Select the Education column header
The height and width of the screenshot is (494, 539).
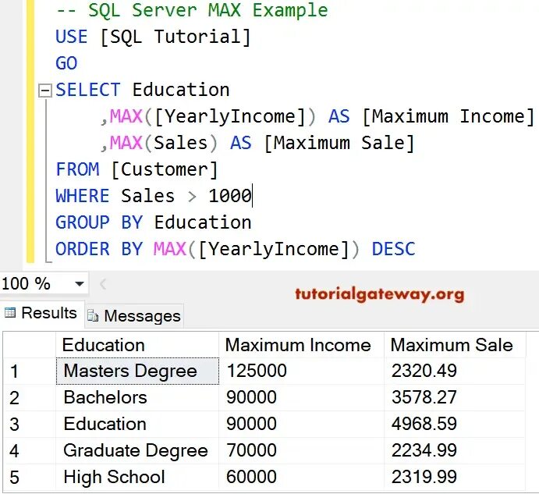point(137,345)
